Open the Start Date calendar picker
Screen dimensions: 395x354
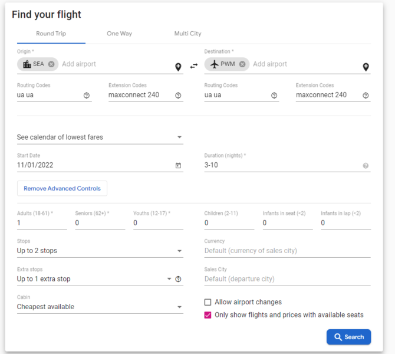(x=178, y=165)
